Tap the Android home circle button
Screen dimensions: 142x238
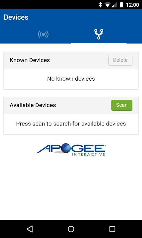pyautogui.click(x=71, y=229)
